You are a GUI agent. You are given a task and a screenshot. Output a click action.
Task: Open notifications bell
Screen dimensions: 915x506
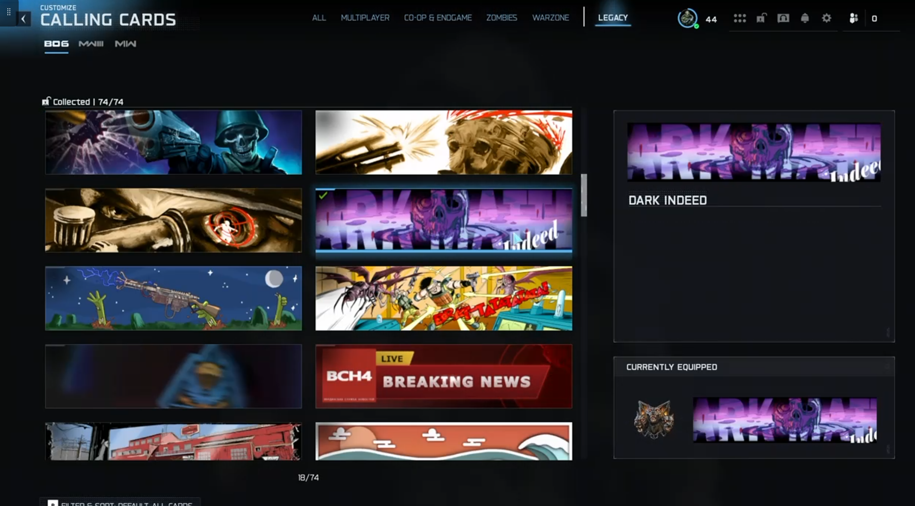click(x=804, y=18)
